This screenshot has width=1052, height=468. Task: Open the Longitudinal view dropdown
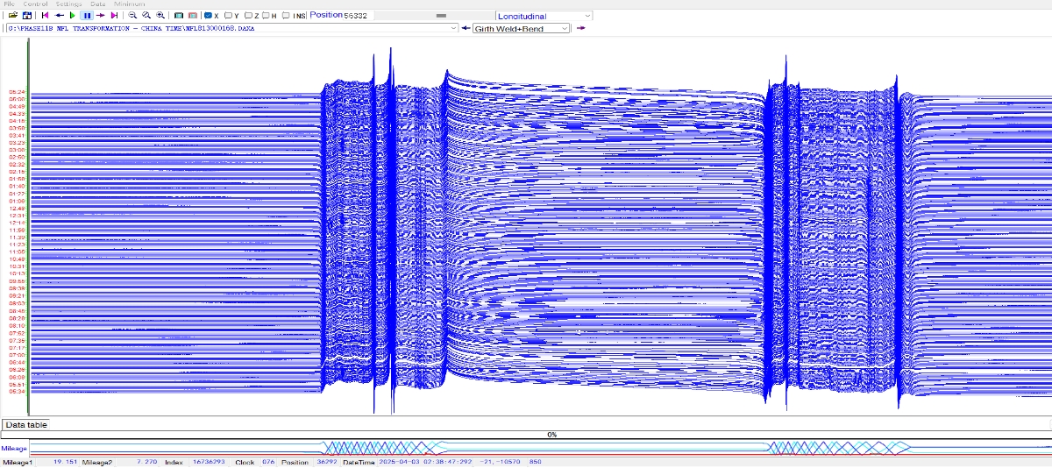coord(544,16)
